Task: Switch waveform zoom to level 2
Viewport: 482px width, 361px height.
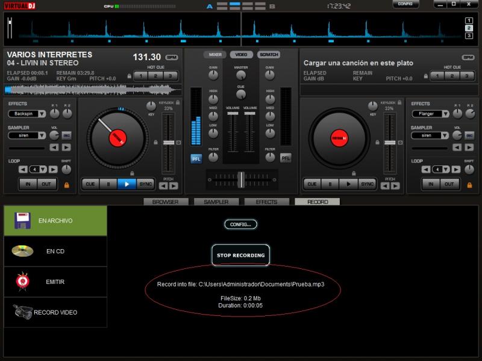Action: pyautogui.click(x=469, y=28)
